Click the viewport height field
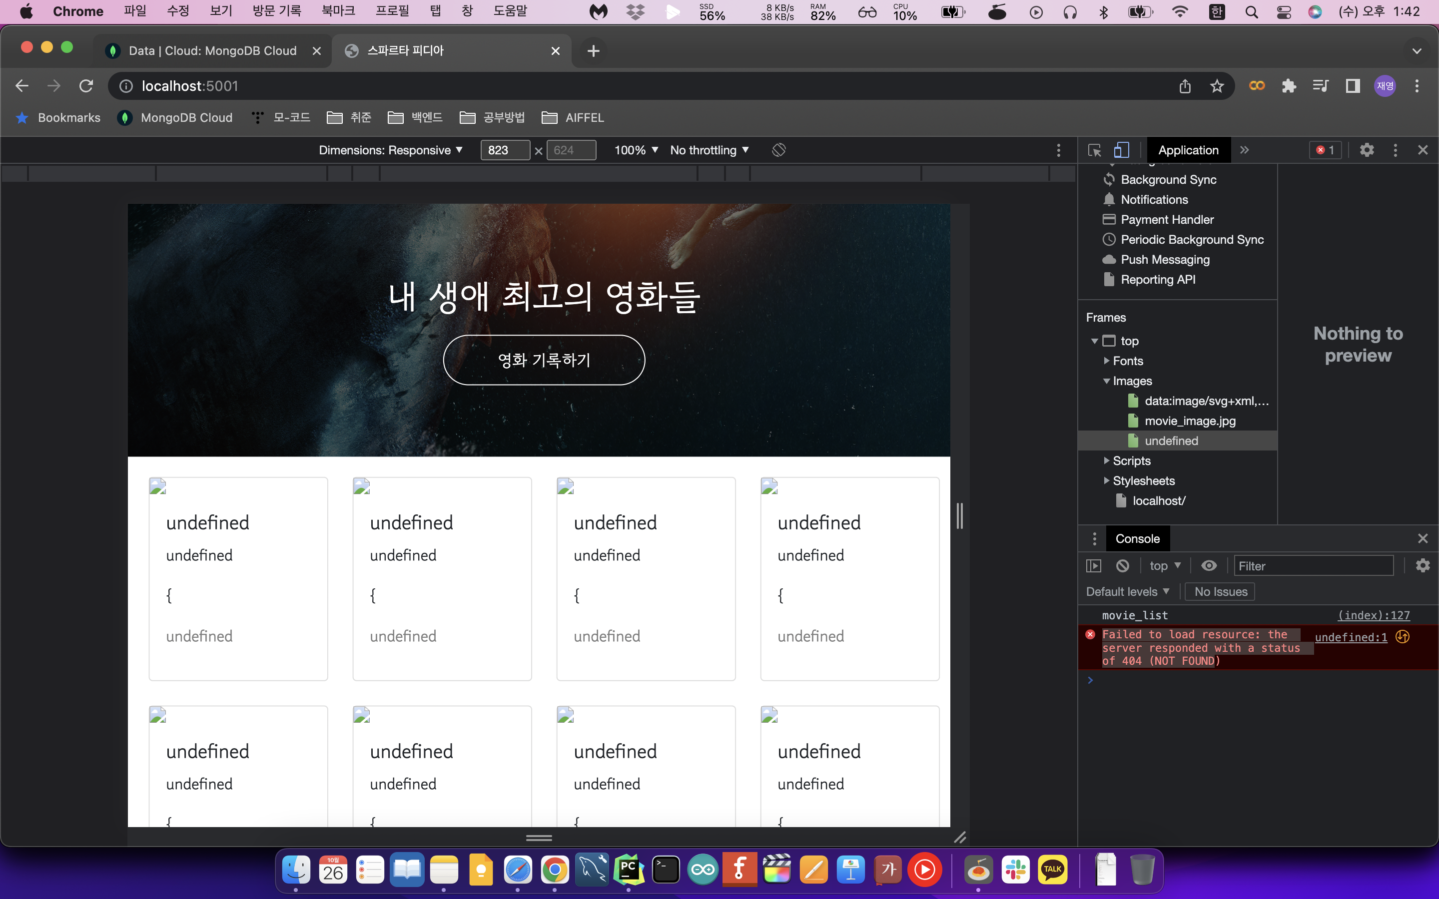The width and height of the screenshot is (1439, 899). click(x=571, y=150)
